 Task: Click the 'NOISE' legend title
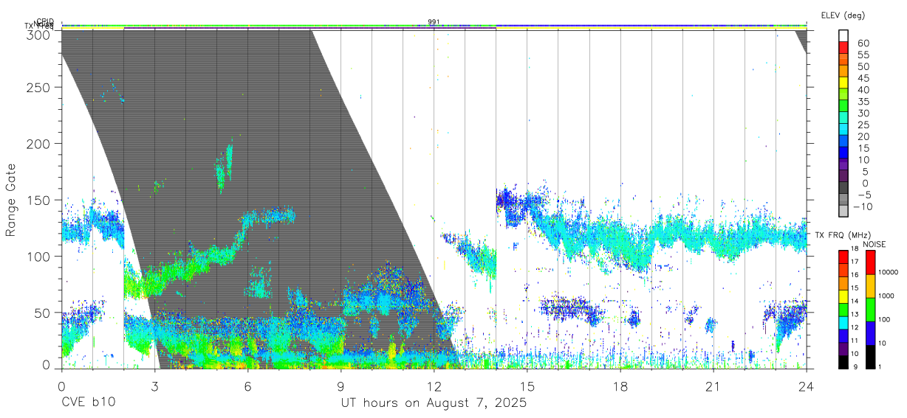coord(874,244)
